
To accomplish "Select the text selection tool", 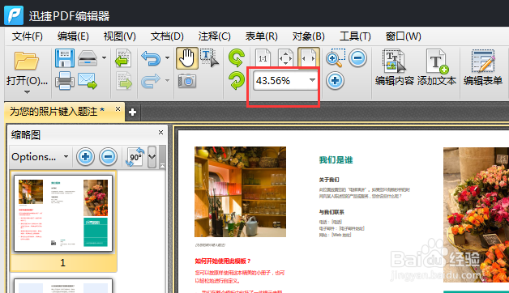I will click(x=209, y=58).
